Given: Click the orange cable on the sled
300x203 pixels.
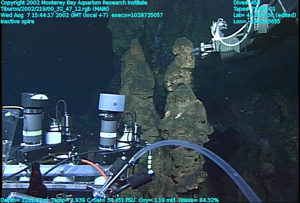Looking at the screenshot, I should [x=95, y=166].
